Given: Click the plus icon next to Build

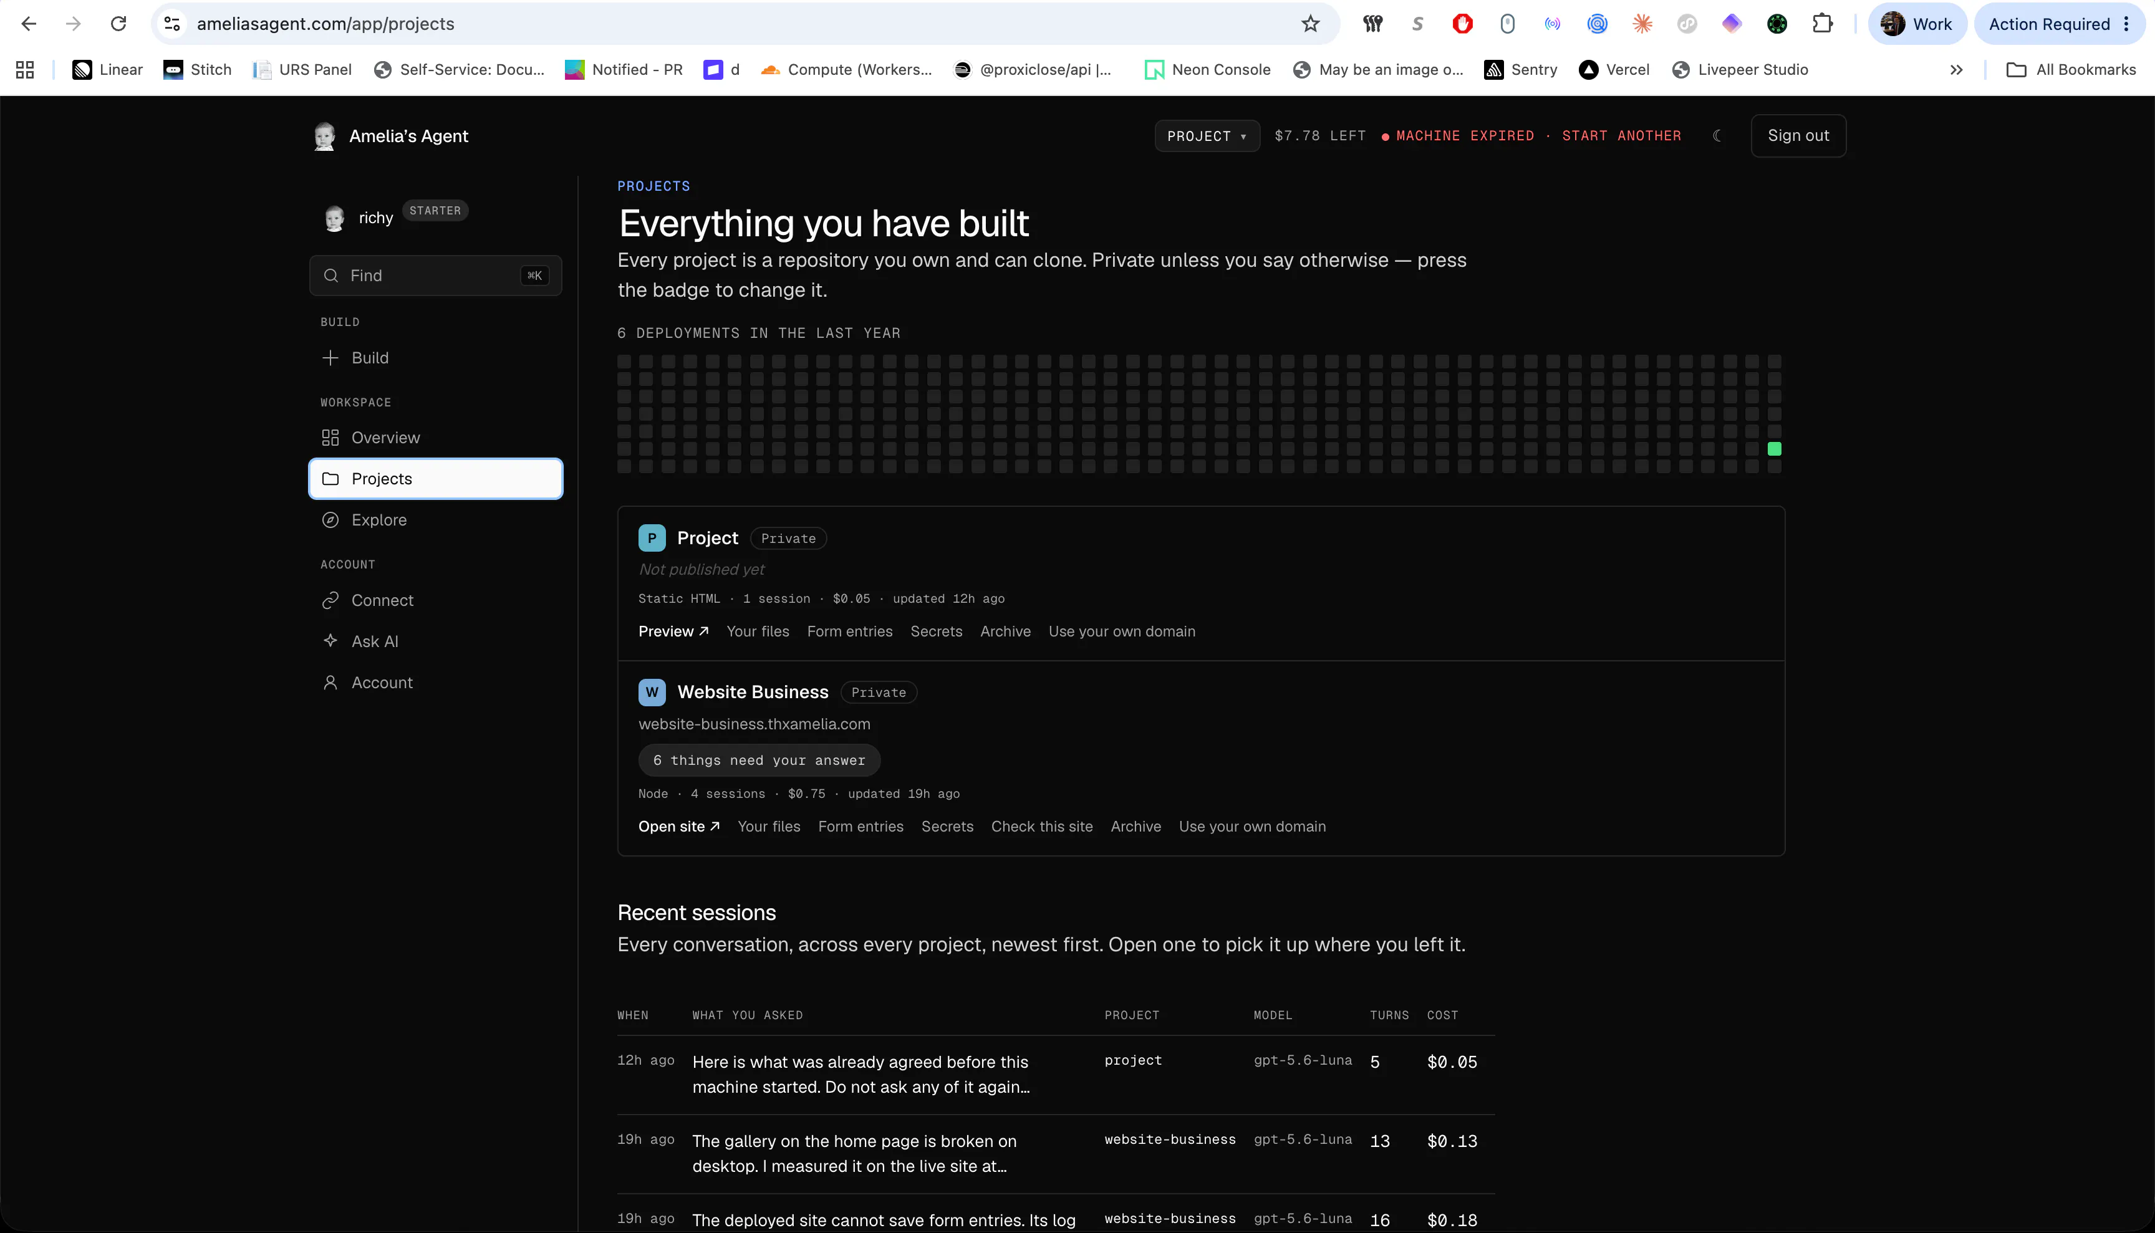Looking at the screenshot, I should 330,357.
